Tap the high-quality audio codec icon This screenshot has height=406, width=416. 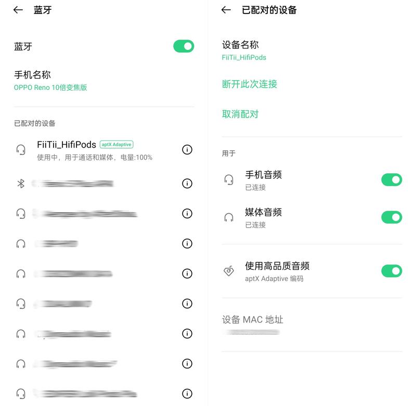(x=229, y=271)
